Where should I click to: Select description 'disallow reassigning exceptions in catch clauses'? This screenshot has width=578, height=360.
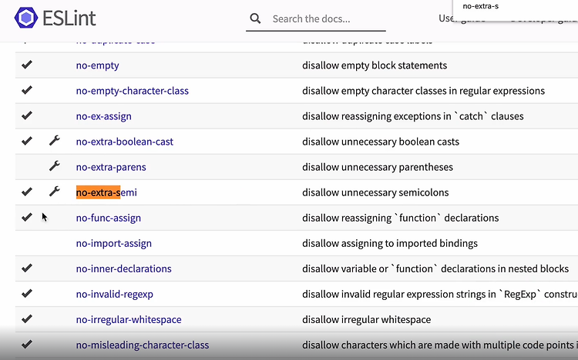pos(413,116)
